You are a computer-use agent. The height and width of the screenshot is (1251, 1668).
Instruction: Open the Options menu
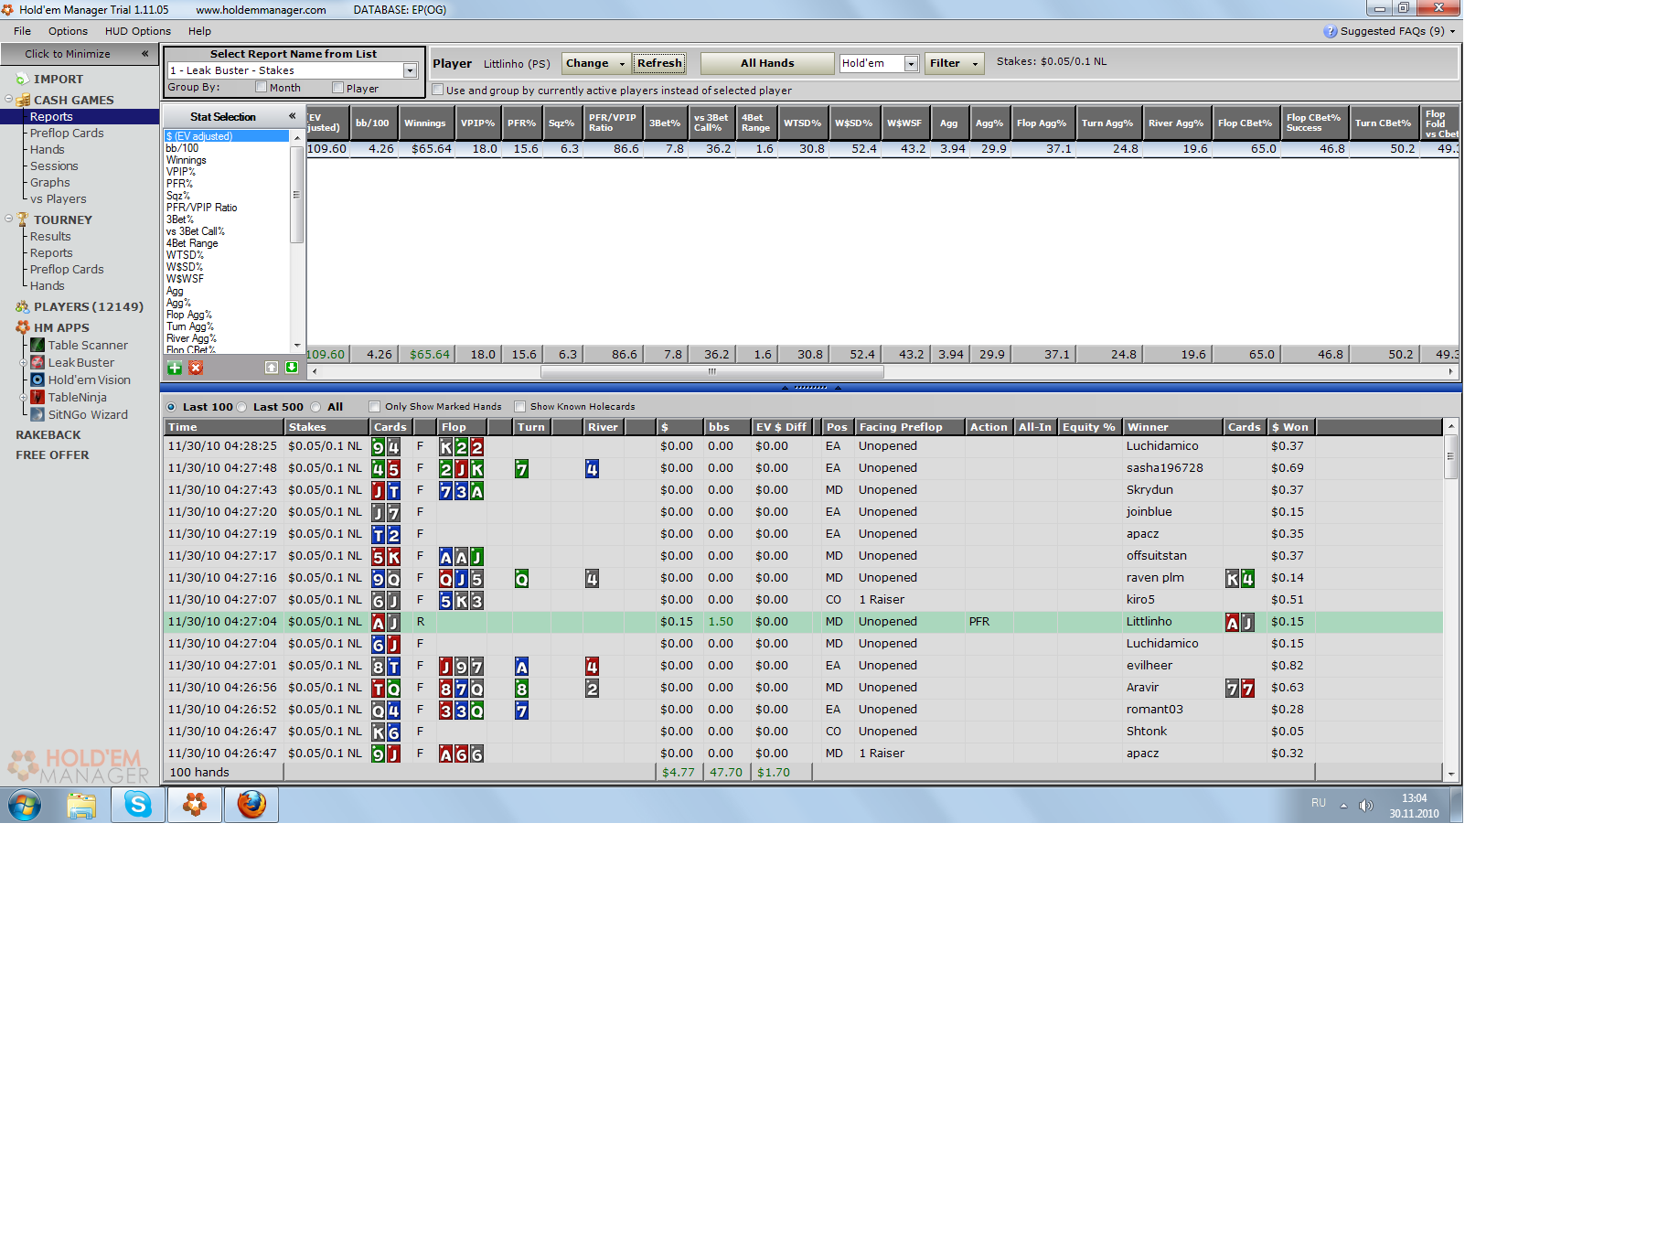[x=68, y=31]
